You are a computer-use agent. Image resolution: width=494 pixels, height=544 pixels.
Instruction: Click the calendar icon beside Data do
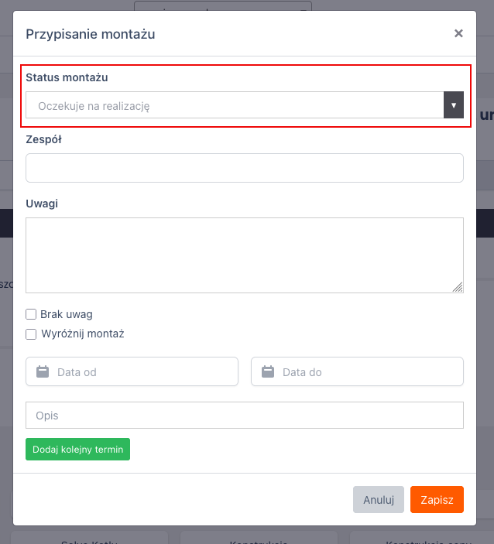(x=268, y=371)
